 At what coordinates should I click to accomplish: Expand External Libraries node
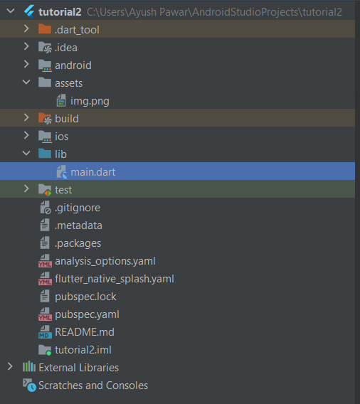(10, 366)
